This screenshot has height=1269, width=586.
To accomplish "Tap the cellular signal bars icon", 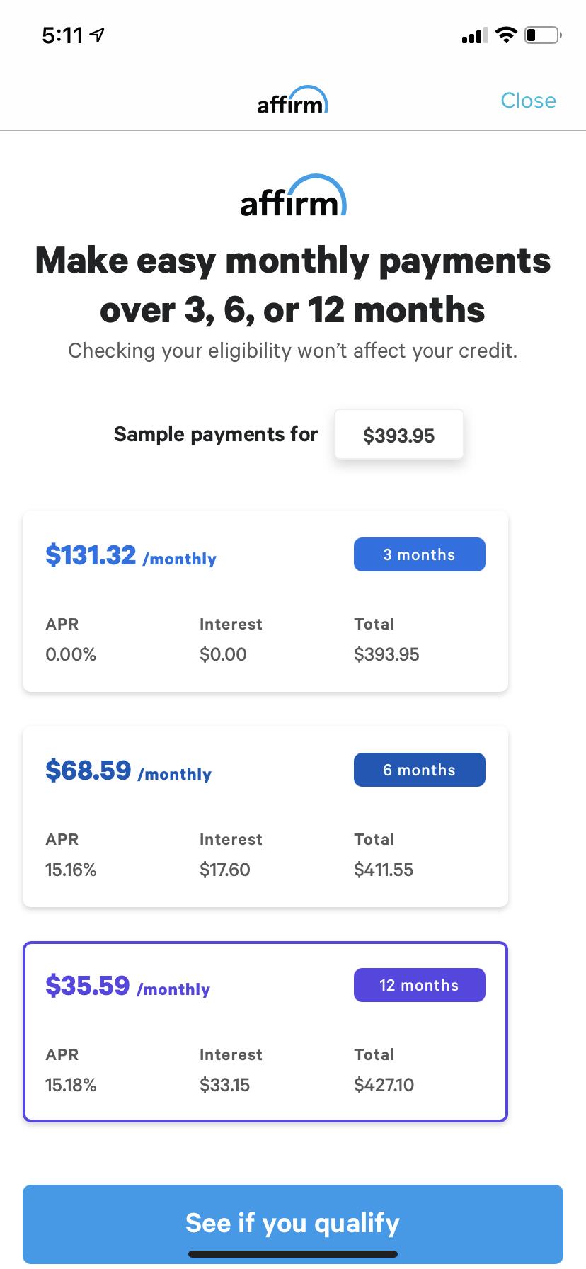I will (474, 35).
